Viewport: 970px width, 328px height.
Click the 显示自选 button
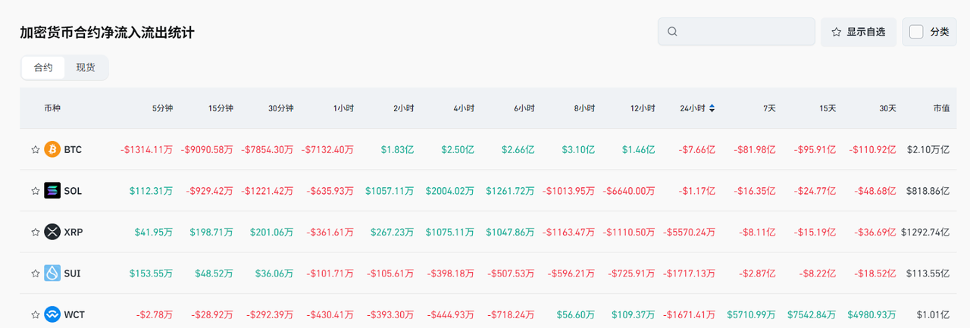[x=858, y=32]
